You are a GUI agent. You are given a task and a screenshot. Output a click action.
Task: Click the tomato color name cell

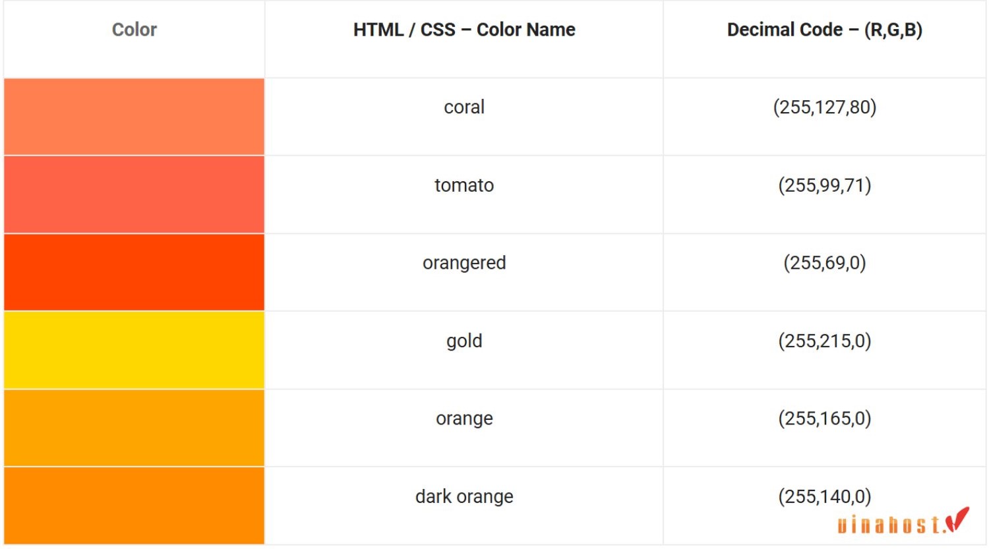pyautogui.click(x=464, y=194)
